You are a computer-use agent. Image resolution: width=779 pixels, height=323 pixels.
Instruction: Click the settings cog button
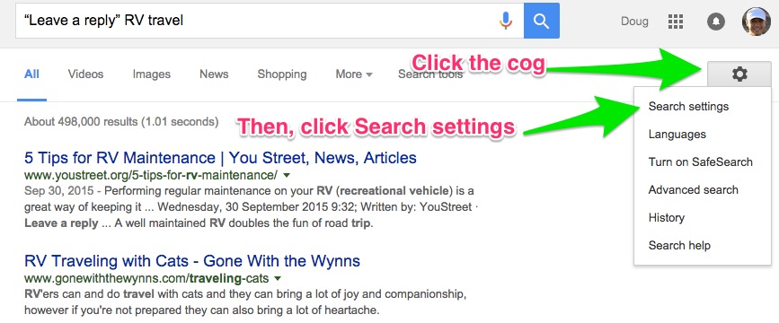739,74
